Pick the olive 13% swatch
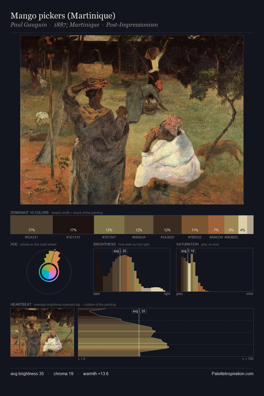This screenshot has width=264, height=396. click(x=109, y=225)
